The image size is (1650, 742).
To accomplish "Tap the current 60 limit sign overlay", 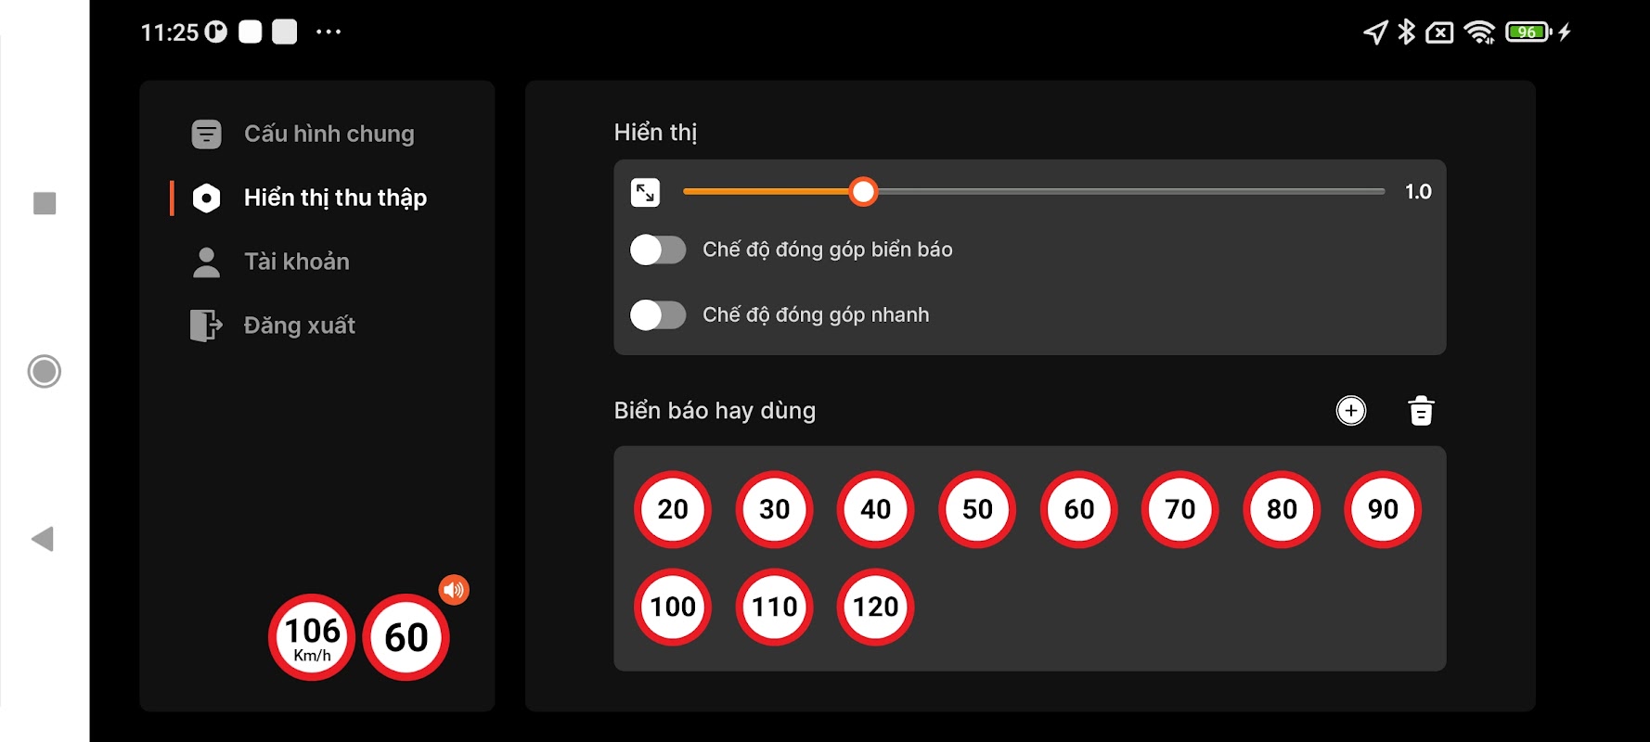I will tap(406, 637).
